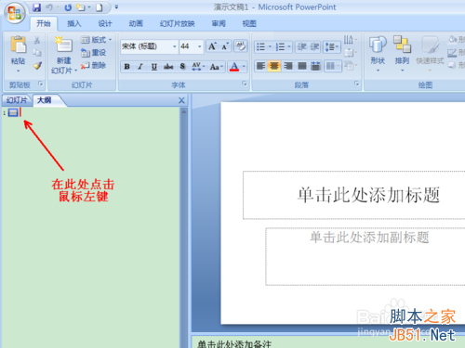Click the slide 1 icon in outline
This screenshot has width=465, height=348.
[x=13, y=112]
